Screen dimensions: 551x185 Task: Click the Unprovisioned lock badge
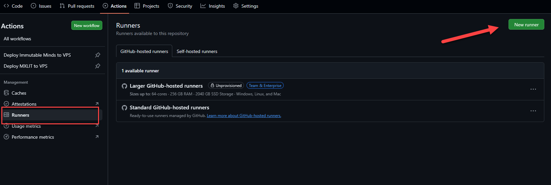[226, 86]
